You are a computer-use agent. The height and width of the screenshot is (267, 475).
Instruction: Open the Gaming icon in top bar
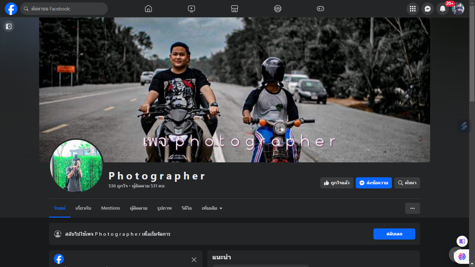click(x=320, y=9)
